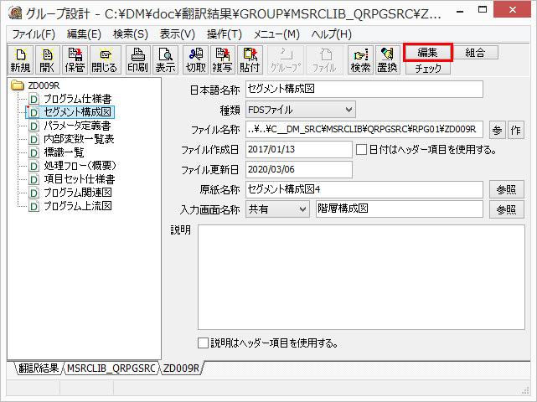This screenshot has height=402, width=537.
Task: Click the 作 button beside ファイル名称
Action: (x=516, y=130)
